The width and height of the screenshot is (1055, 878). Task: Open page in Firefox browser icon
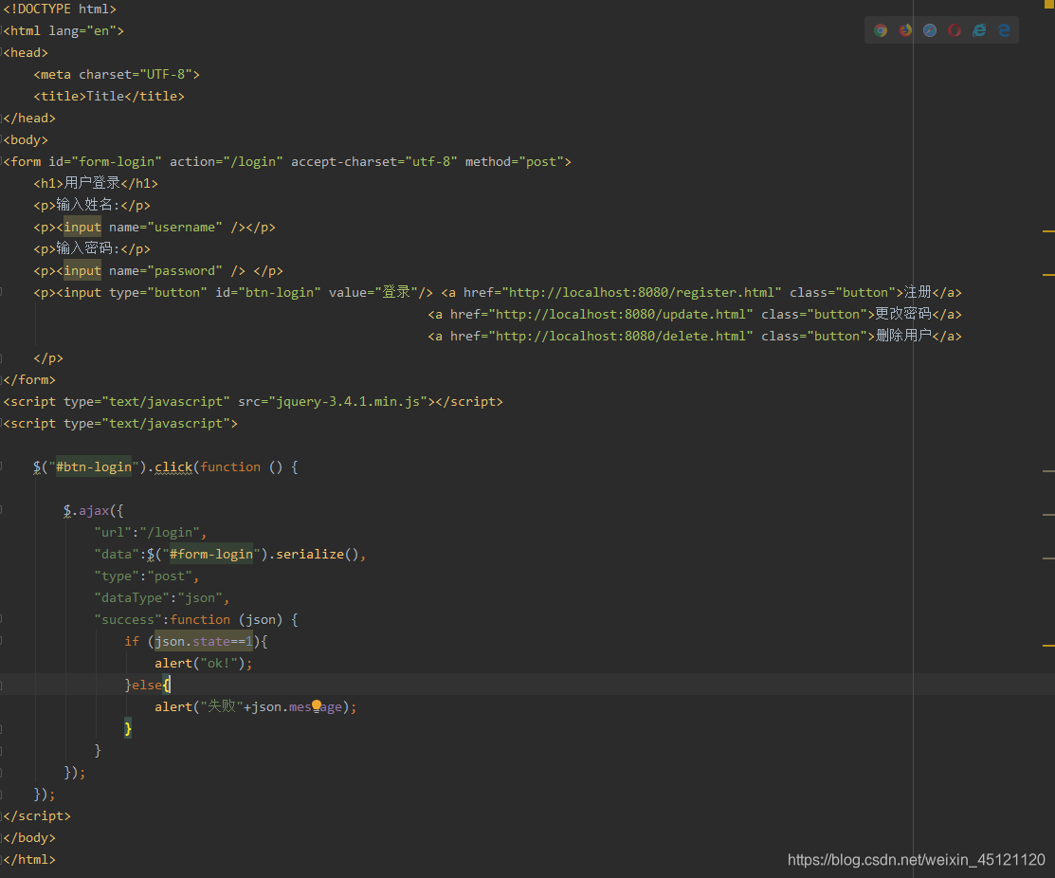[905, 30]
